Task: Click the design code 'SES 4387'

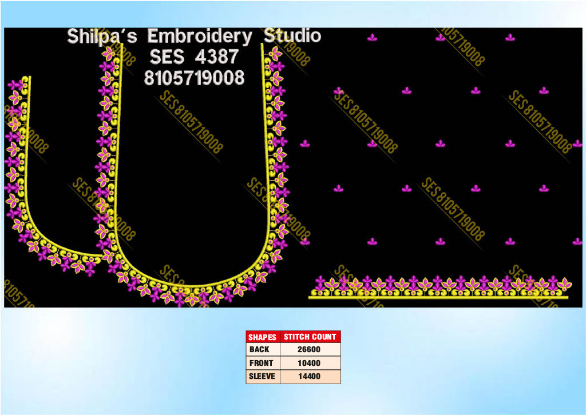Action: coord(194,57)
